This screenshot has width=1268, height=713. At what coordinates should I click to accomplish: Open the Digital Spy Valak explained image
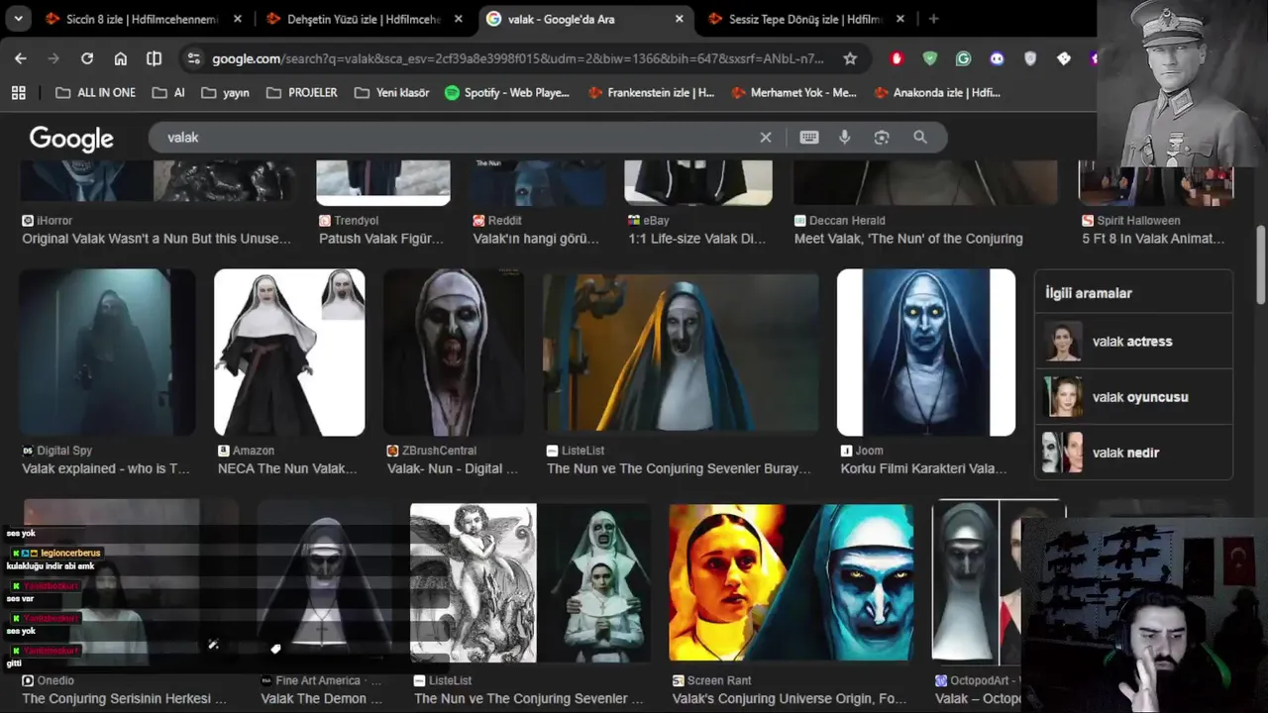click(x=107, y=353)
